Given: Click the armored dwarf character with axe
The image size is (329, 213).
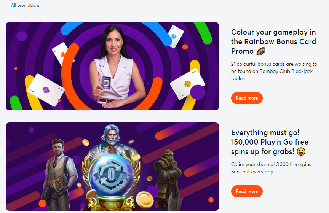Looking at the screenshot, I should coord(168,180).
